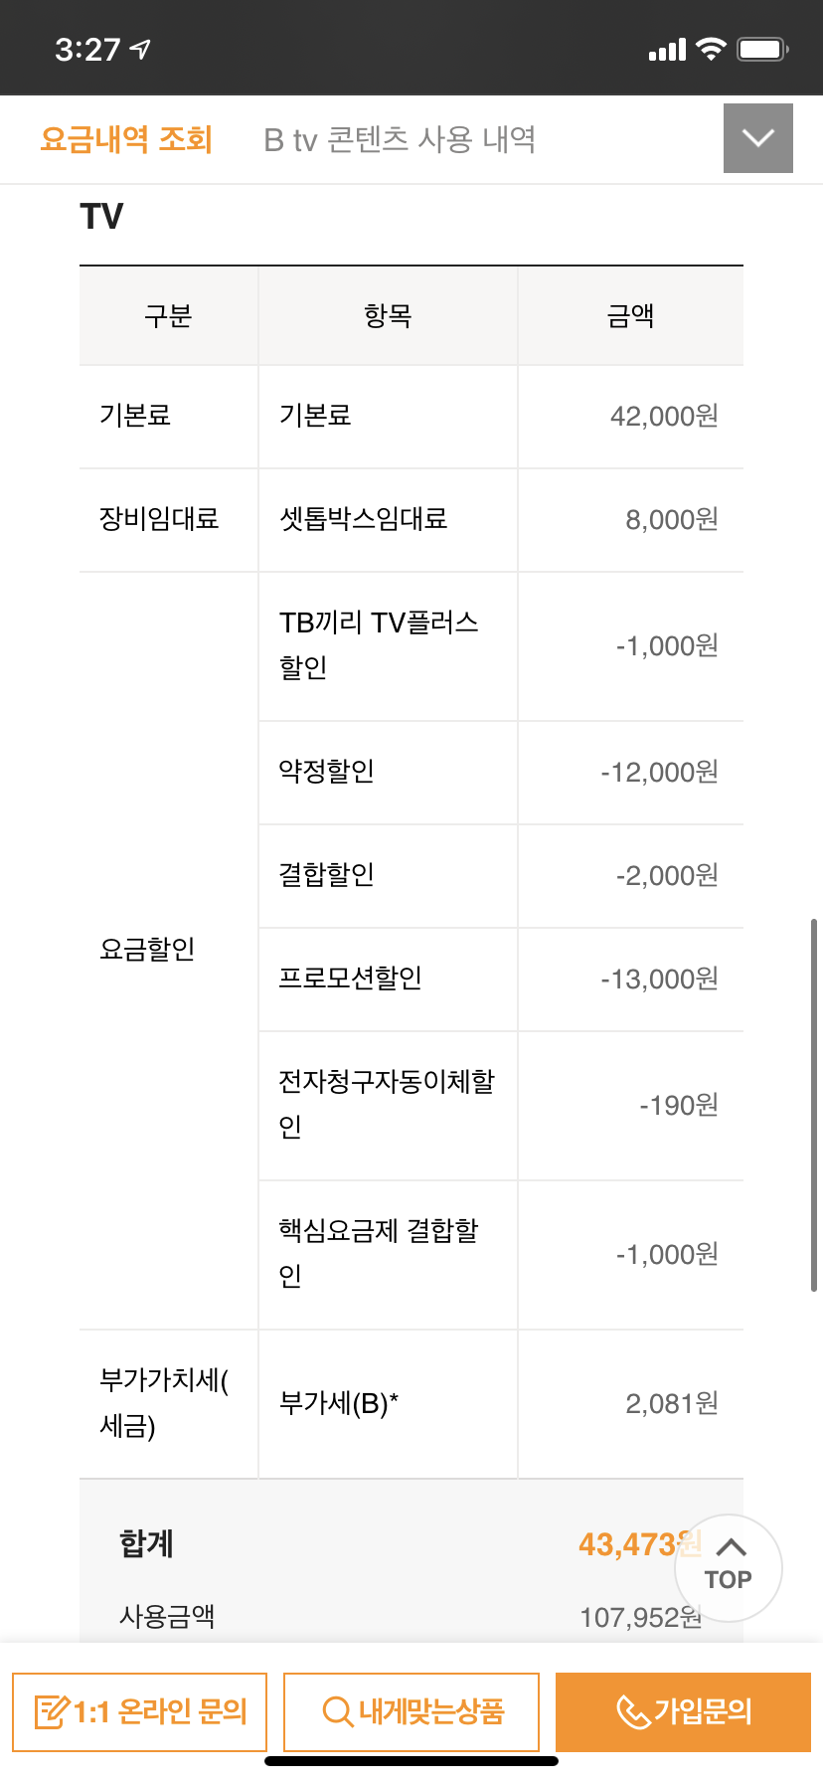823x1782 pixels.
Task: Tap the home indicator bar at the bottom
Action: click(x=411, y=1761)
